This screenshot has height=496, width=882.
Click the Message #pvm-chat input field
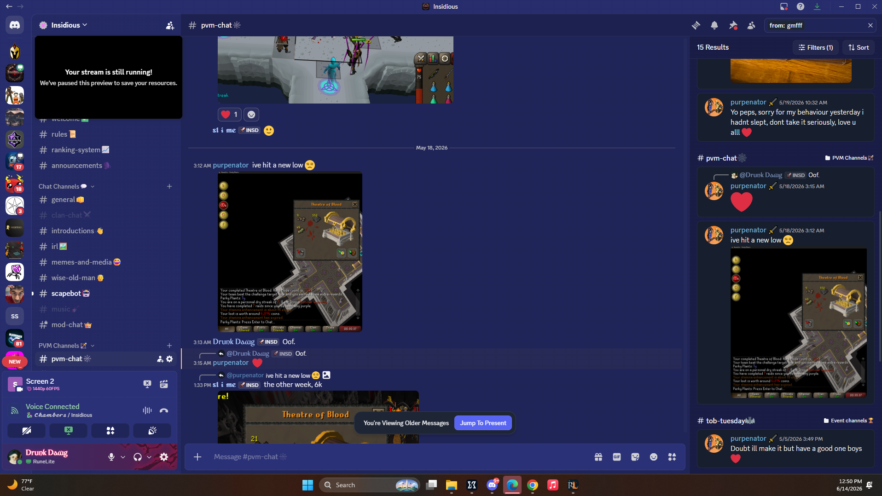(398, 457)
